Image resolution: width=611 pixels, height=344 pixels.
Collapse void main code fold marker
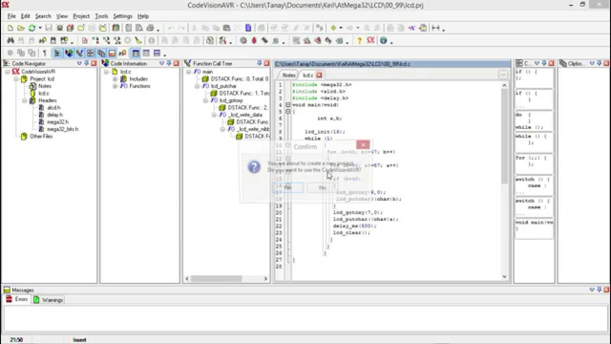(x=287, y=105)
